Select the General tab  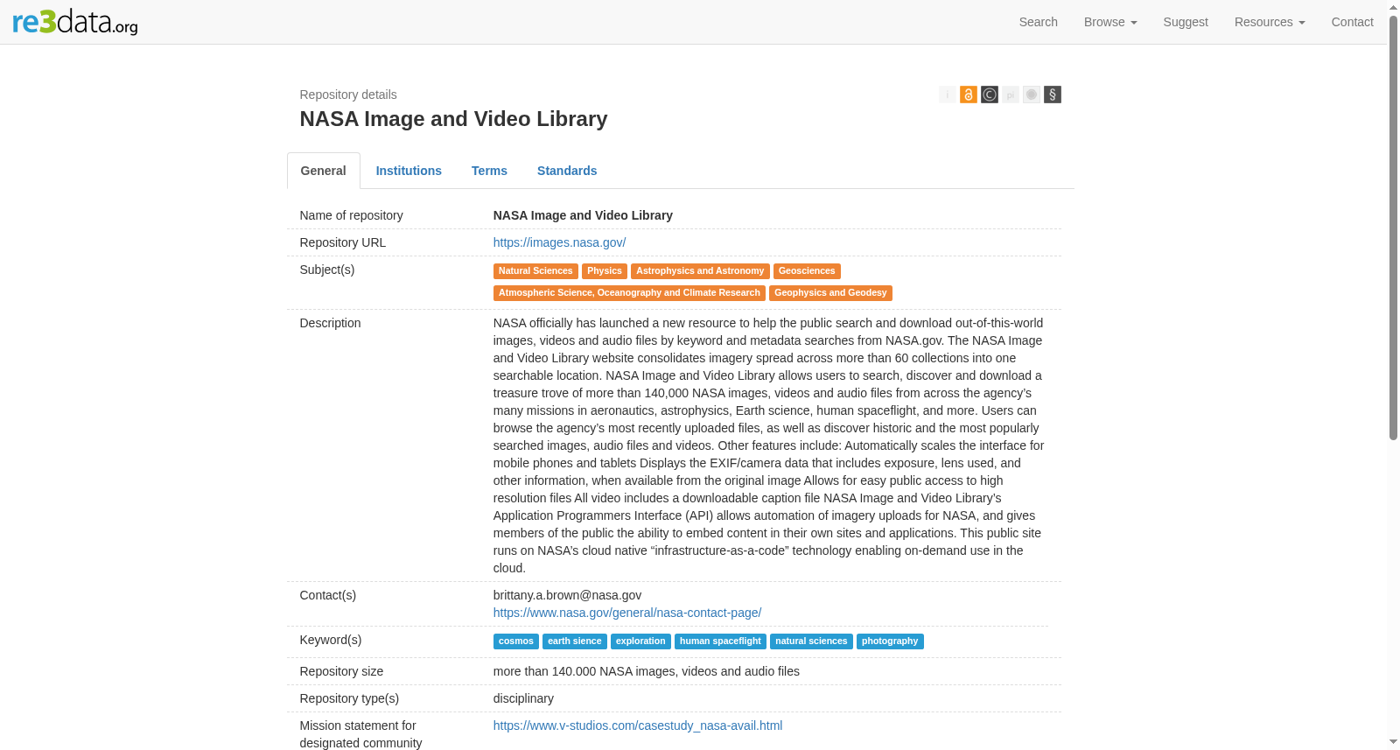click(x=324, y=171)
